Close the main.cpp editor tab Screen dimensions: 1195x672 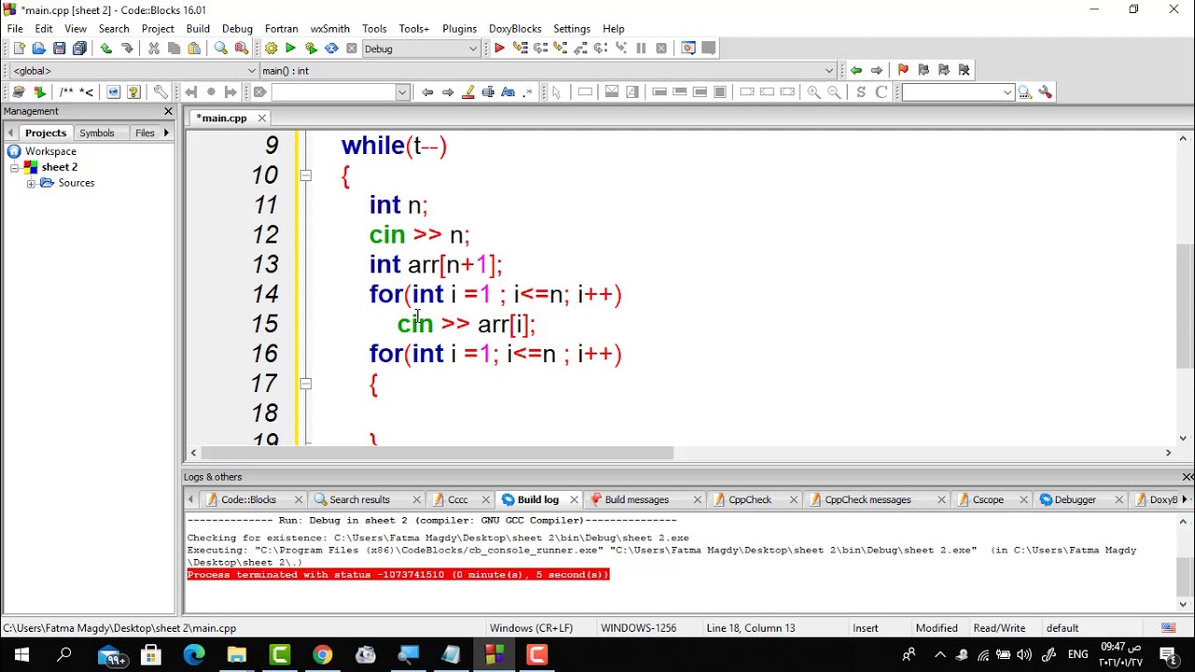pos(261,118)
